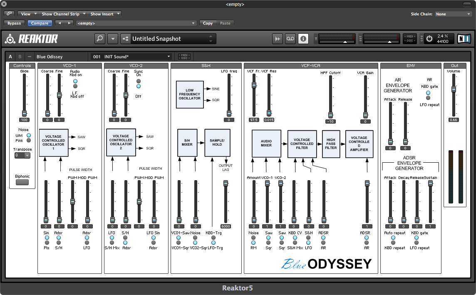Viewport: 476px width, 295px height.
Task: Click the VCA Gain slider handle
Action: 365,115
